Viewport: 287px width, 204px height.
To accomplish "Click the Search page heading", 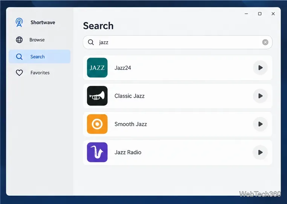I will point(98,26).
